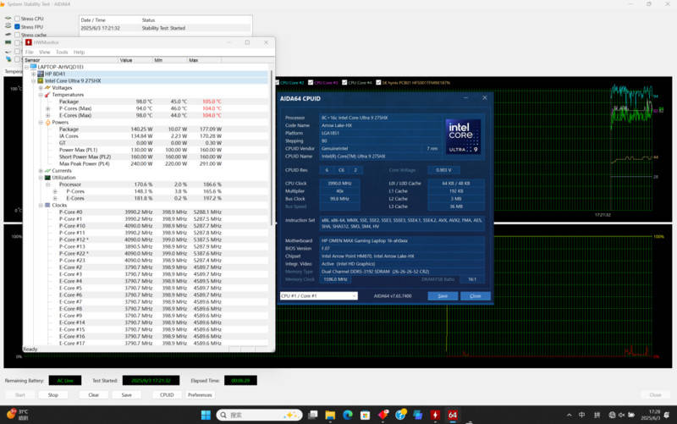Click the AIDA64 icon in the taskbar
The width and height of the screenshot is (677, 424).
pos(453,415)
